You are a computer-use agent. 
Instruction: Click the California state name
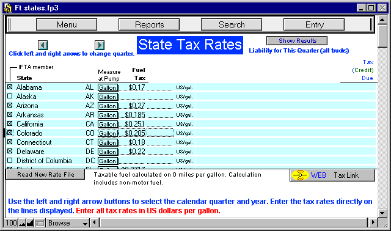(x=30, y=124)
